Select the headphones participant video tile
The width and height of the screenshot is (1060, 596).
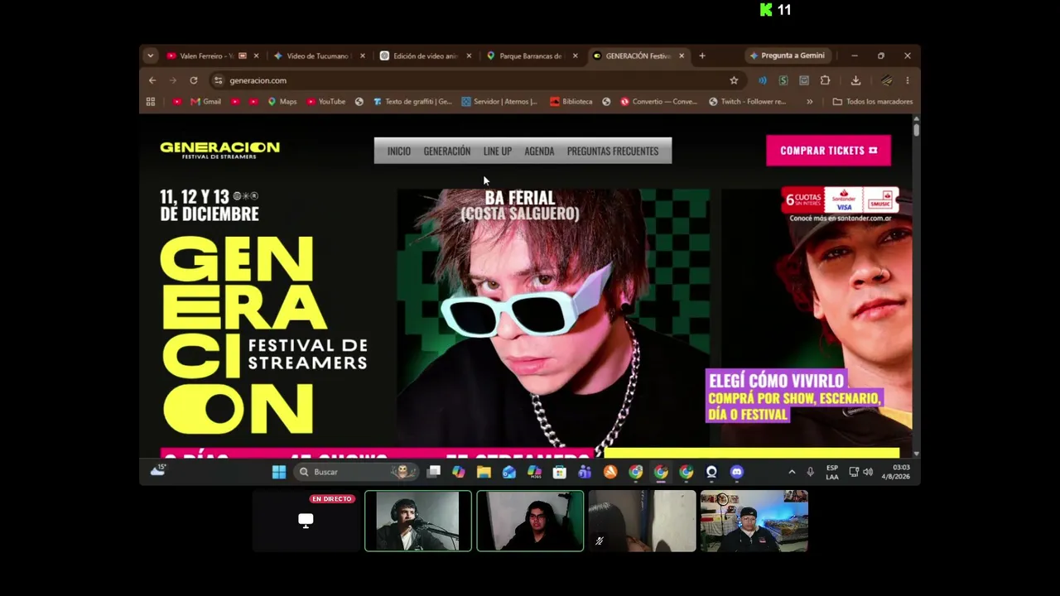pos(418,521)
